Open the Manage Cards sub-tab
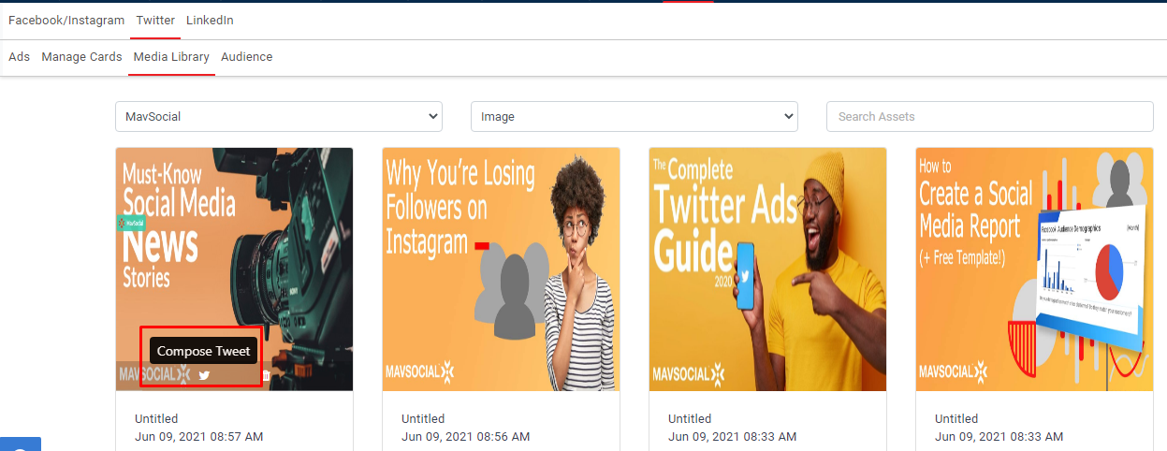The image size is (1167, 451). (x=81, y=57)
